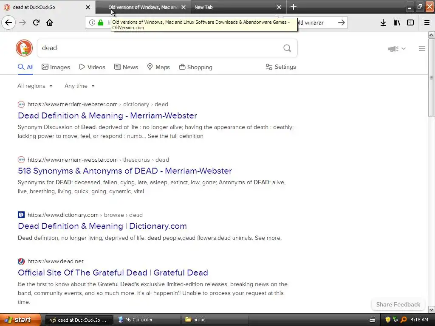Switch to dead at DuckDuckGo tab
Image resolution: width=435 pixels, height=326 pixels.
[x=48, y=7]
